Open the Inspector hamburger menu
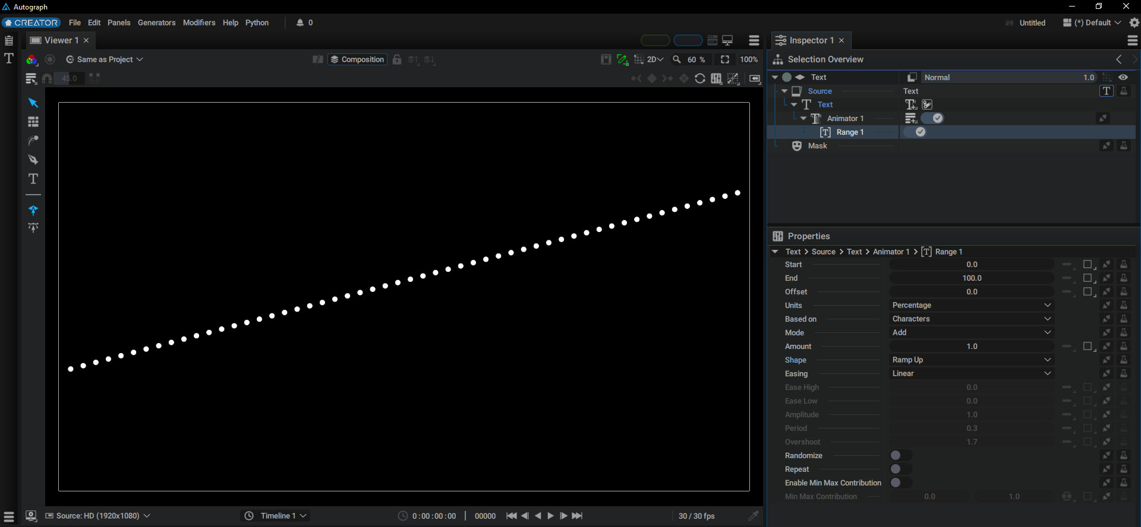The width and height of the screenshot is (1141, 527). (1133, 40)
